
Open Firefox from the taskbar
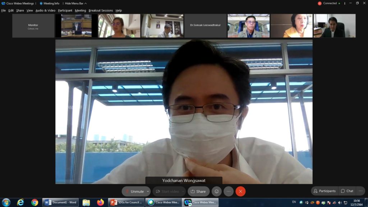100,202
